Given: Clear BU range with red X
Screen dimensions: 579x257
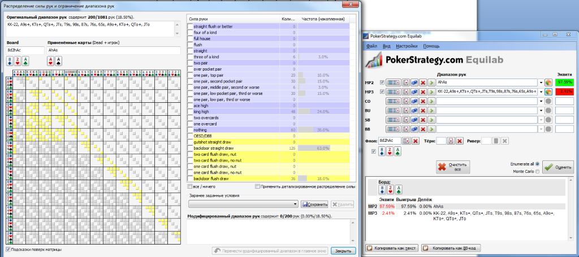Looking at the screenshot, I should (423, 110).
